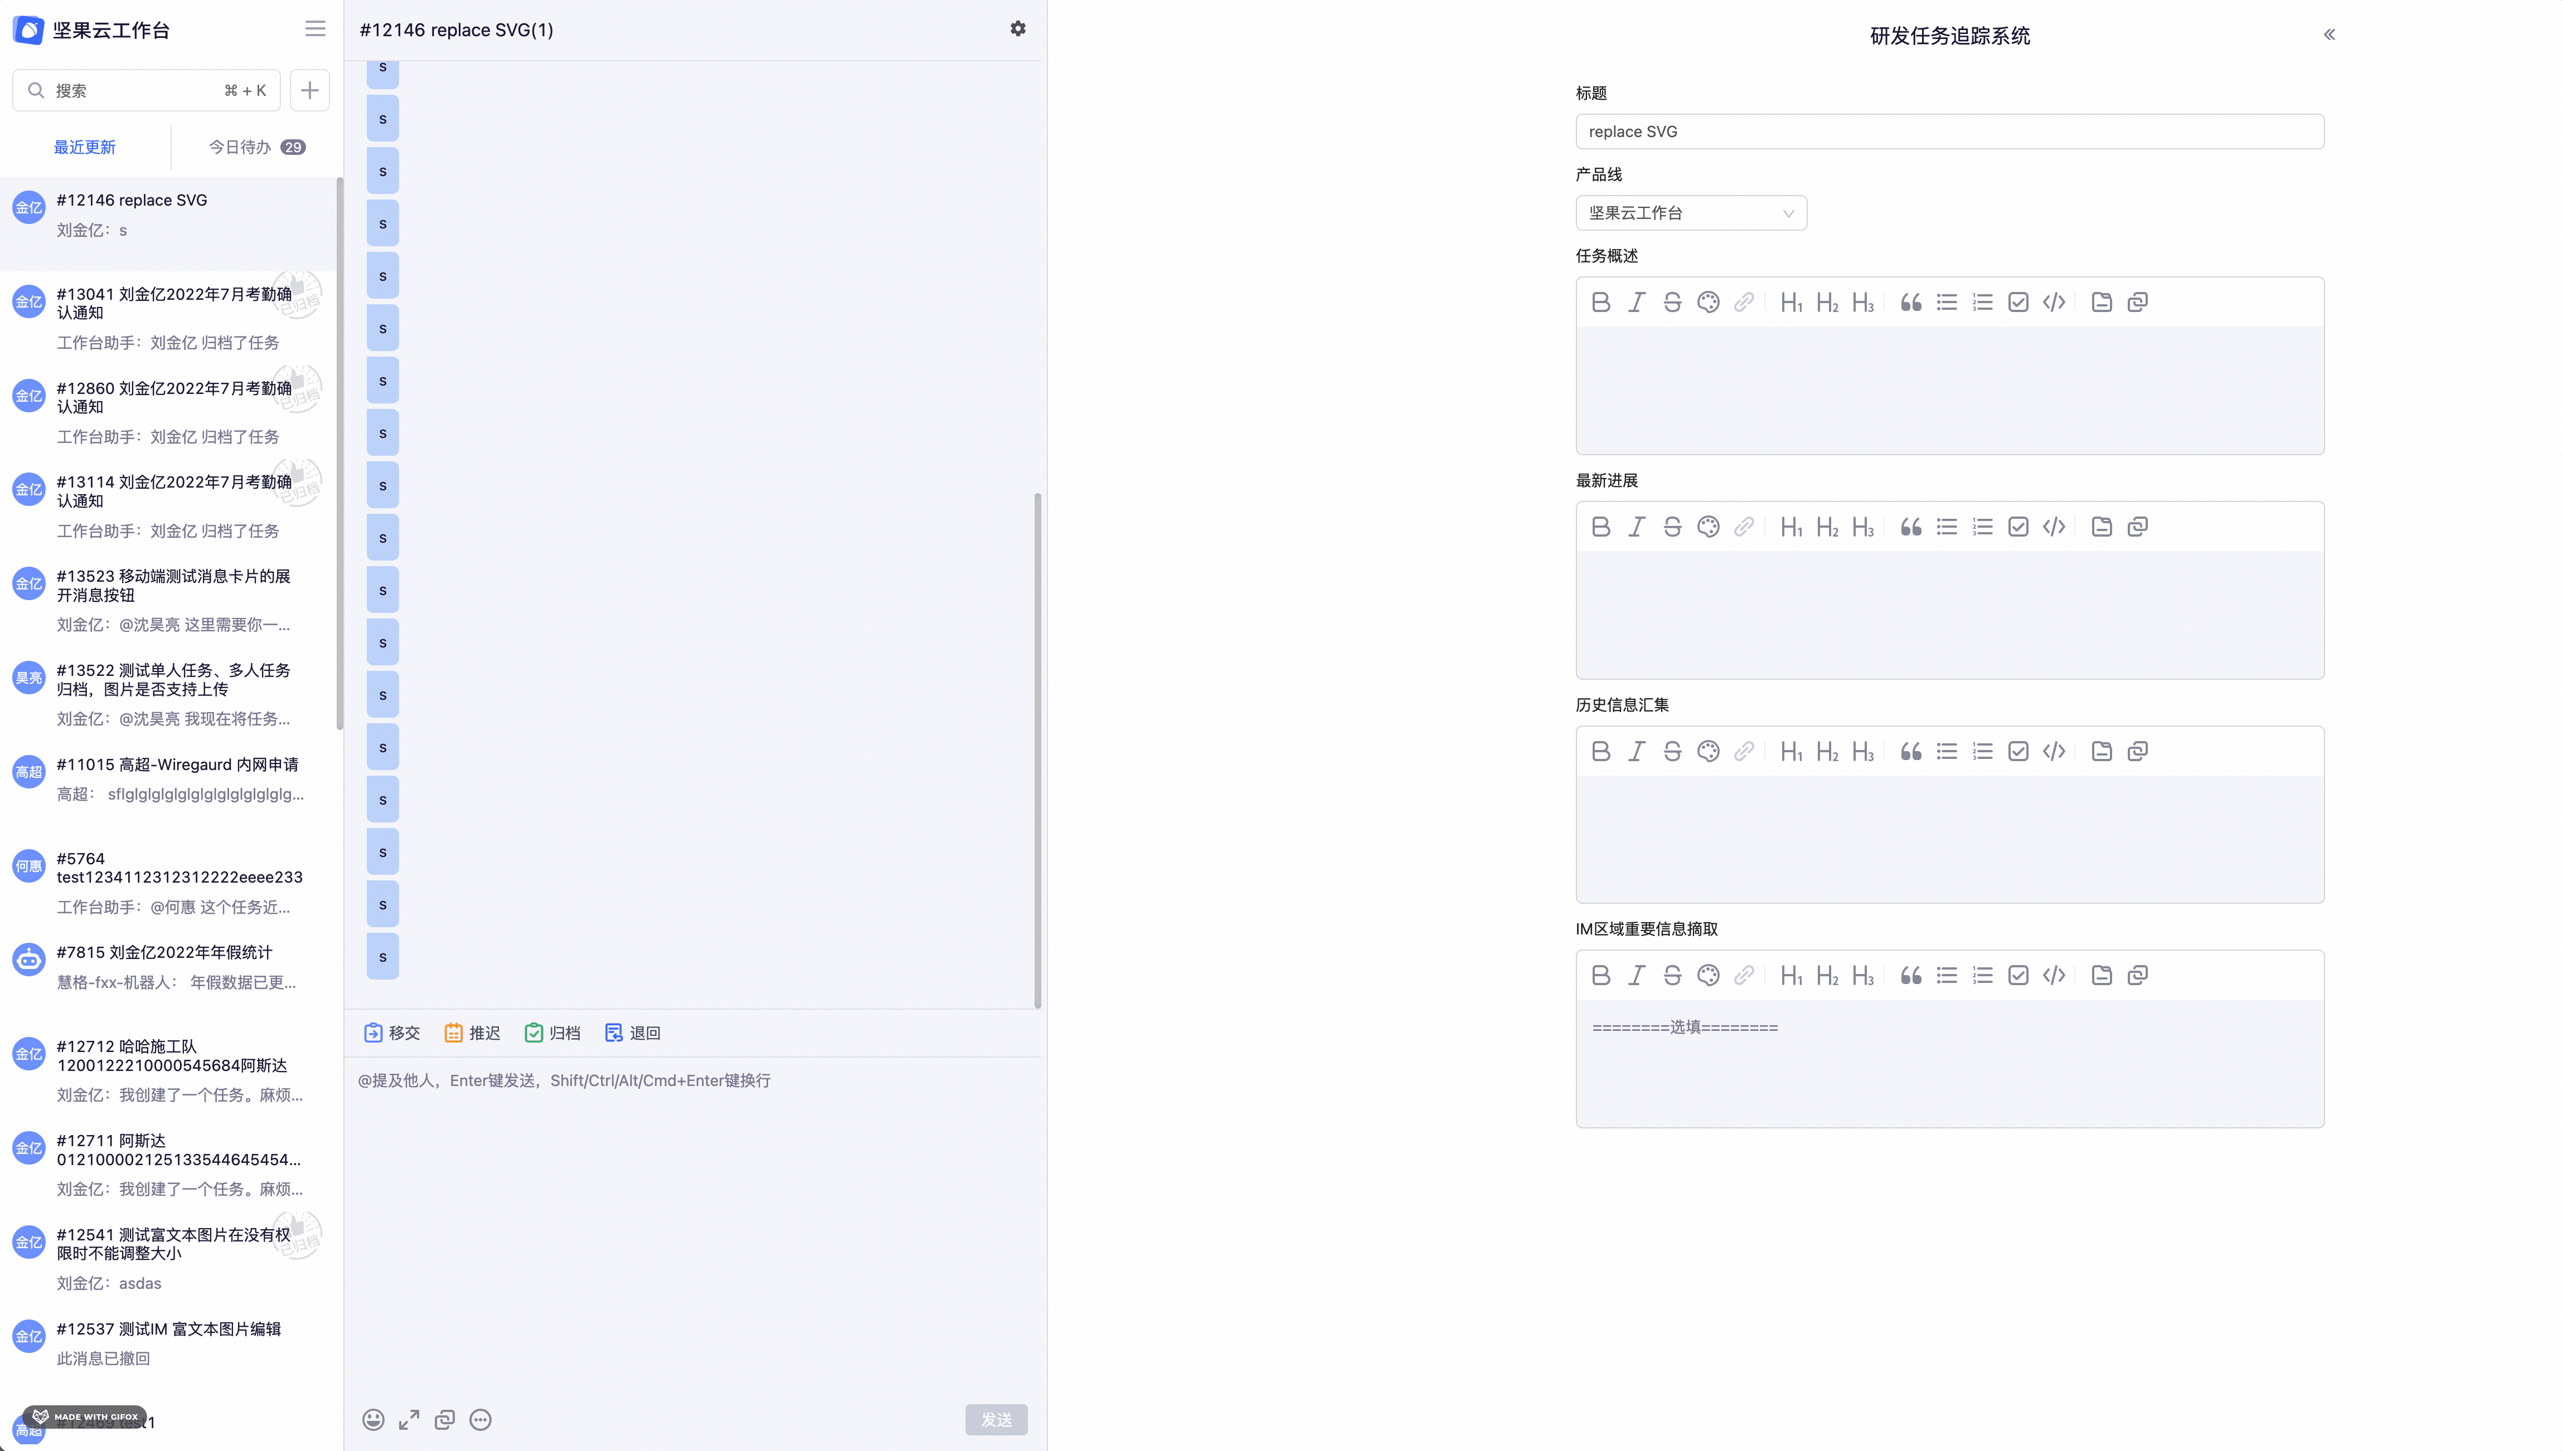
Task: Toggle bold formatting in the 任务概述 editor
Action: pos(1601,301)
